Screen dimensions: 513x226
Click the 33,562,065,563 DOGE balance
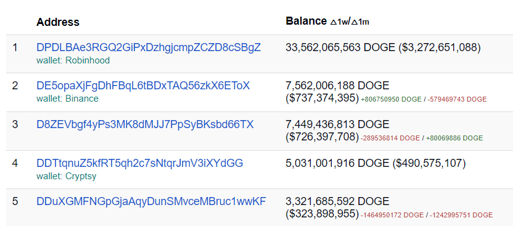pyautogui.click(x=340, y=47)
